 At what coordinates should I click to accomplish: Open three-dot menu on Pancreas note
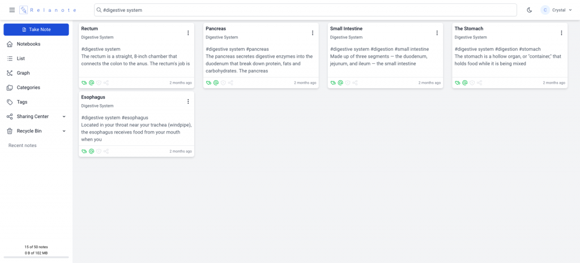tap(313, 33)
